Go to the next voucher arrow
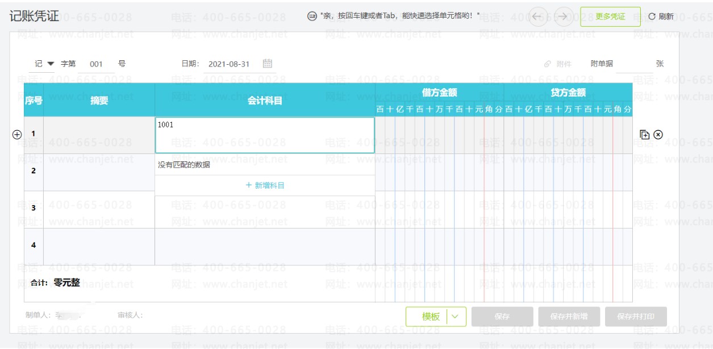The width and height of the screenshot is (713, 349). (x=563, y=16)
